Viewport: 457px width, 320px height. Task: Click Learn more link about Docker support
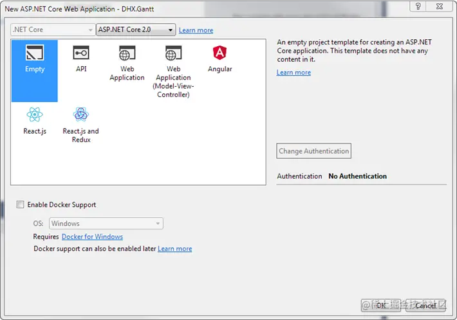click(175, 249)
